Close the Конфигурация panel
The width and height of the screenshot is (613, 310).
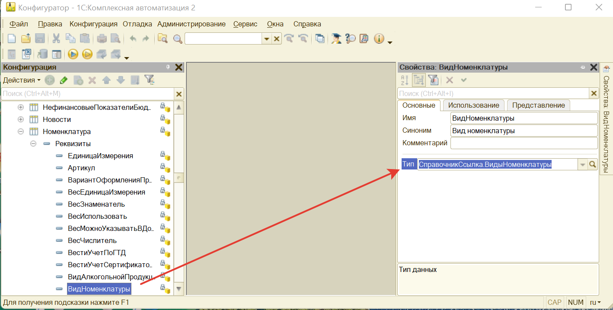179,67
